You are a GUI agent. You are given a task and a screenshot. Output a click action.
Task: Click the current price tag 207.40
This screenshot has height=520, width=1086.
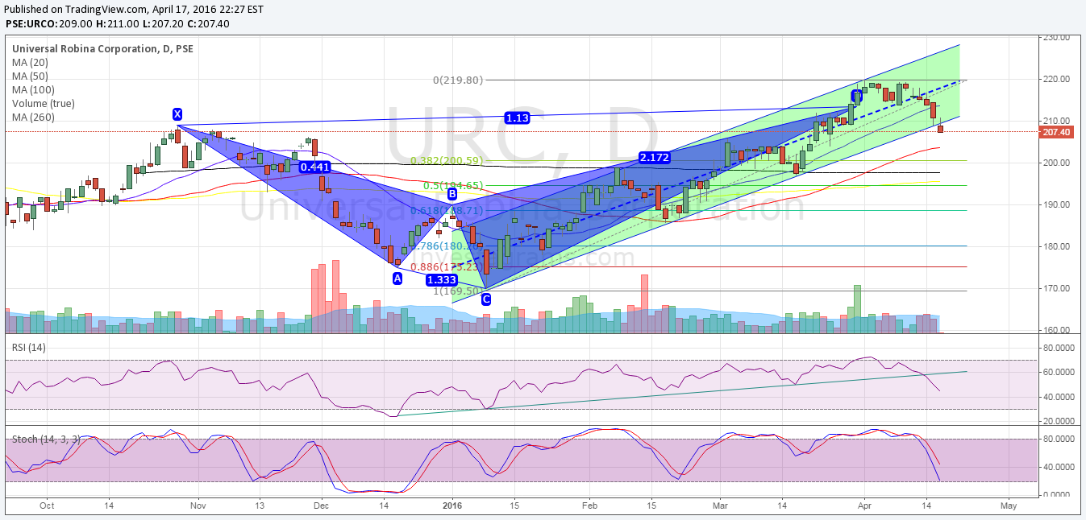point(1057,132)
